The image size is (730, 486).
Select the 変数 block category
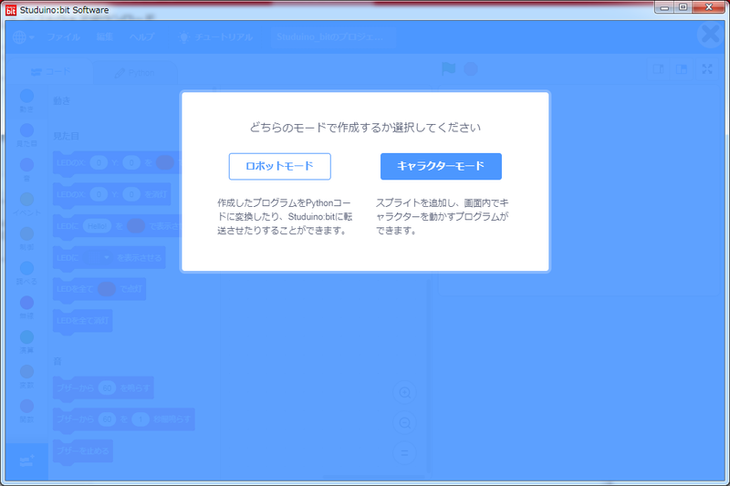click(26, 377)
